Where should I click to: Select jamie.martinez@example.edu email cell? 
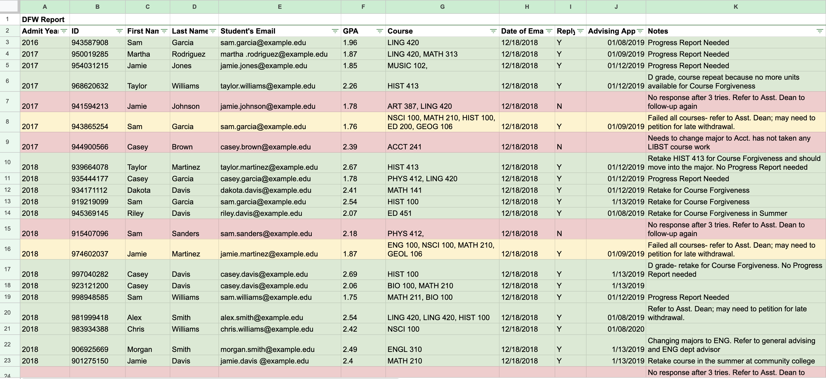pyautogui.click(x=280, y=249)
